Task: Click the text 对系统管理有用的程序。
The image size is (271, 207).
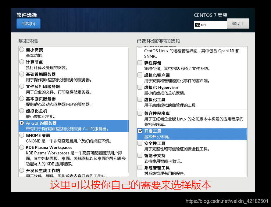Action: pyautogui.click(x=165, y=173)
